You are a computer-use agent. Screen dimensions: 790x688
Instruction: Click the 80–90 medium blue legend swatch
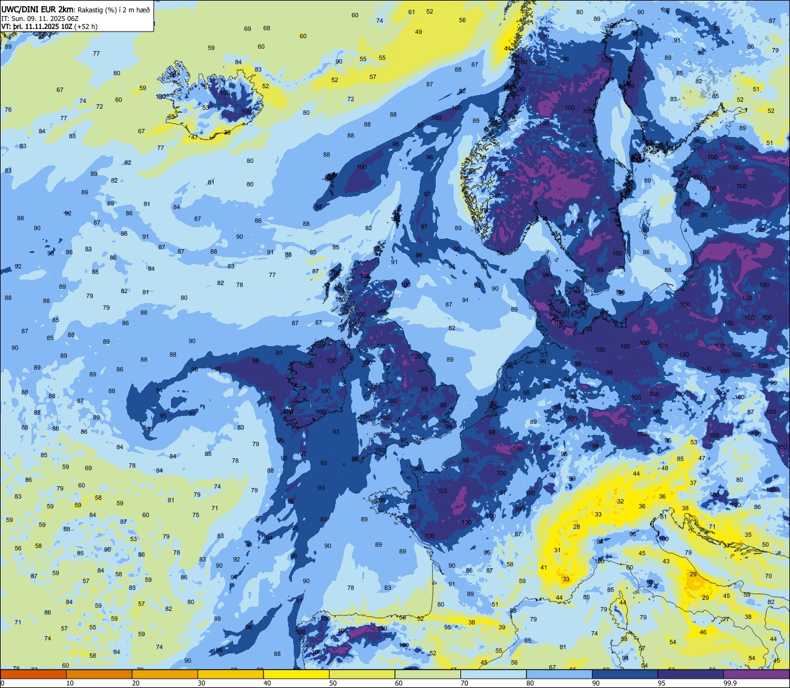tap(559, 674)
